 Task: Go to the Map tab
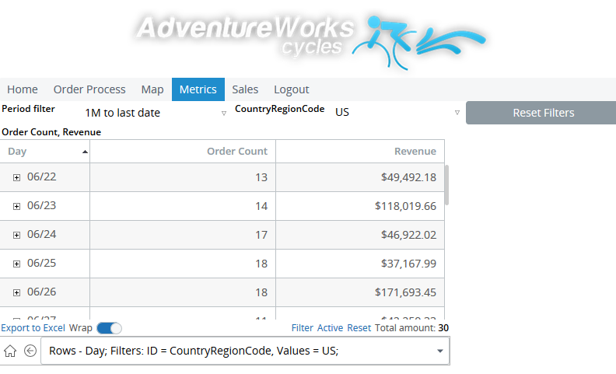[152, 89]
